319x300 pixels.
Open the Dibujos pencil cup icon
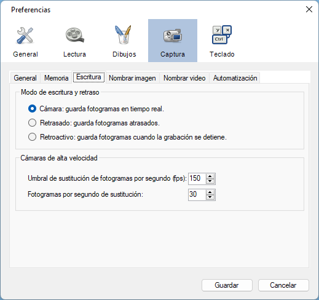click(124, 35)
